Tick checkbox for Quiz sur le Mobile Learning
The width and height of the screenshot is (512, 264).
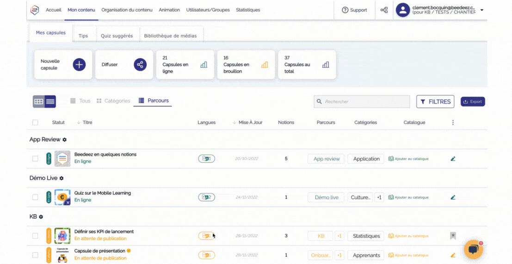pos(35,197)
